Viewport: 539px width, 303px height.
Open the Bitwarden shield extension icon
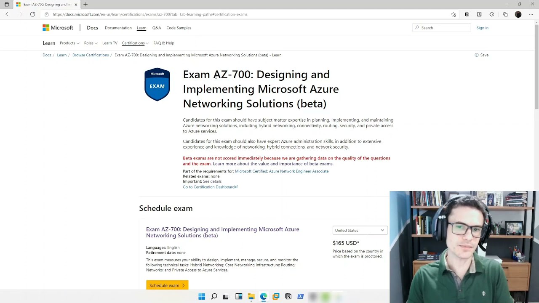tap(479, 14)
